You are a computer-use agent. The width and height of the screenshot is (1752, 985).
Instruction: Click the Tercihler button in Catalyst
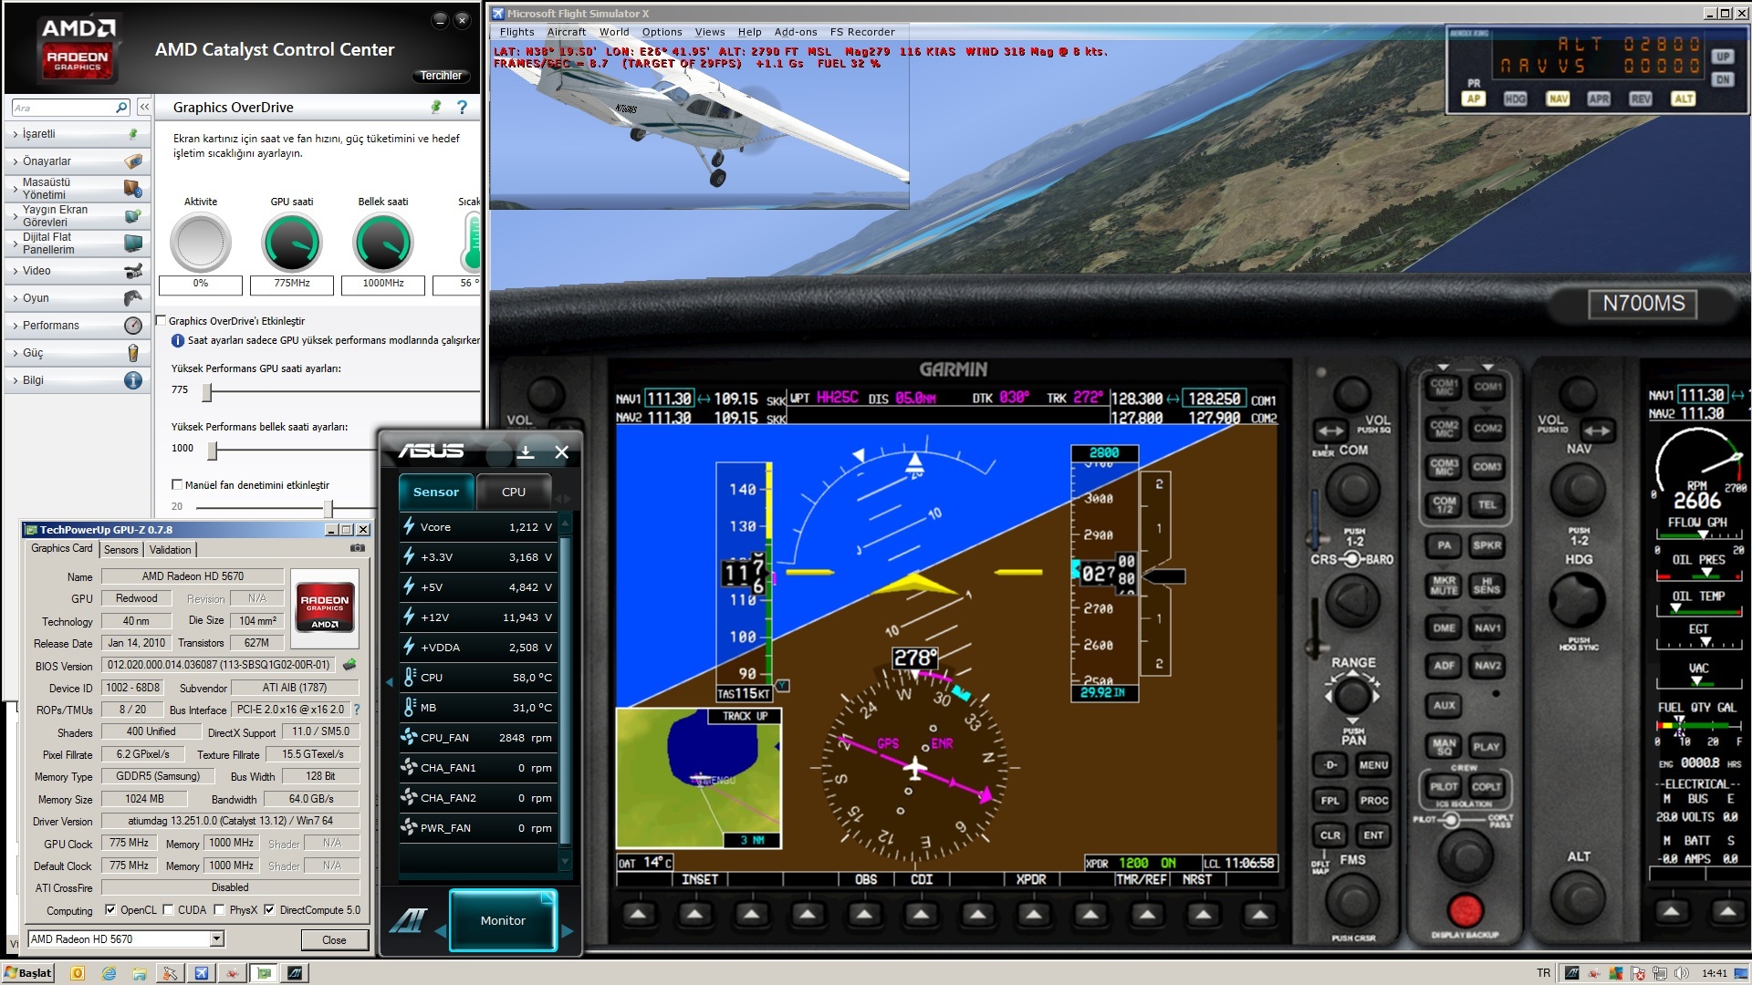[x=442, y=76]
